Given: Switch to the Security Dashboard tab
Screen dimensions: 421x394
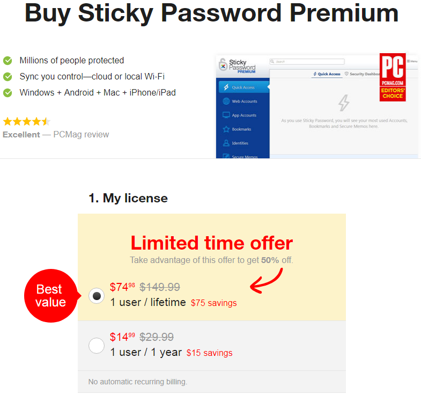Looking at the screenshot, I should coord(362,74).
